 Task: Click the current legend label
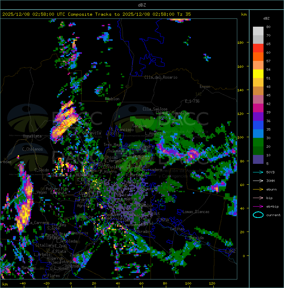[273, 215]
